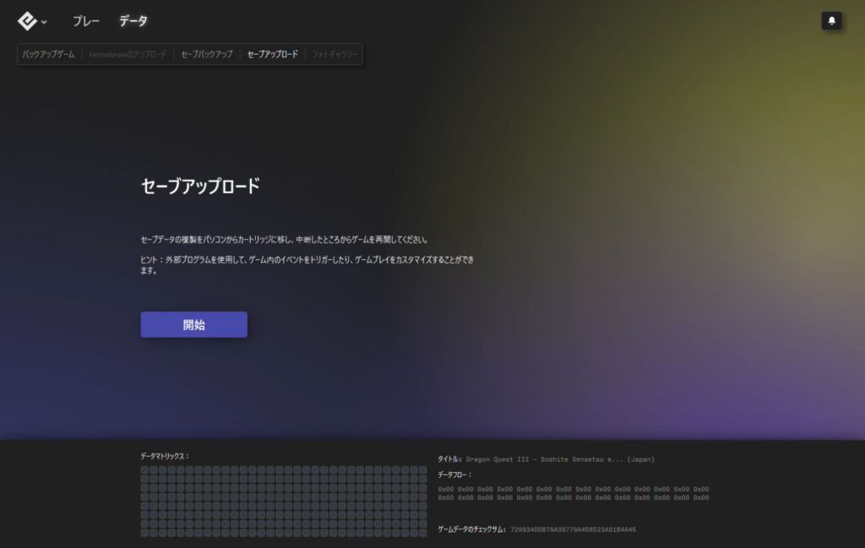Click the game data checksum value
The width and height of the screenshot is (865, 548).
(573, 529)
